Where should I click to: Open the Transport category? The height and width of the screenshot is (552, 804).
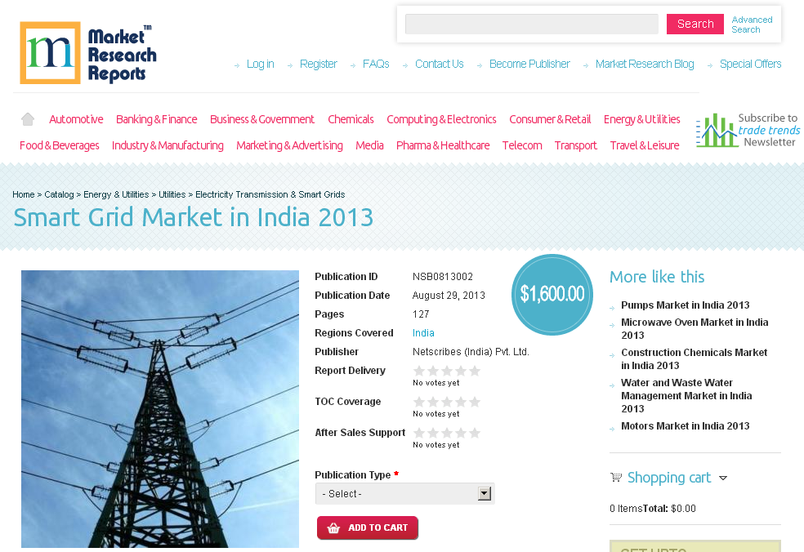coord(576,145)
